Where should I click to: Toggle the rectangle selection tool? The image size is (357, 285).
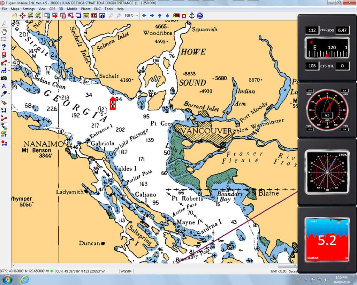coord(4,39)
